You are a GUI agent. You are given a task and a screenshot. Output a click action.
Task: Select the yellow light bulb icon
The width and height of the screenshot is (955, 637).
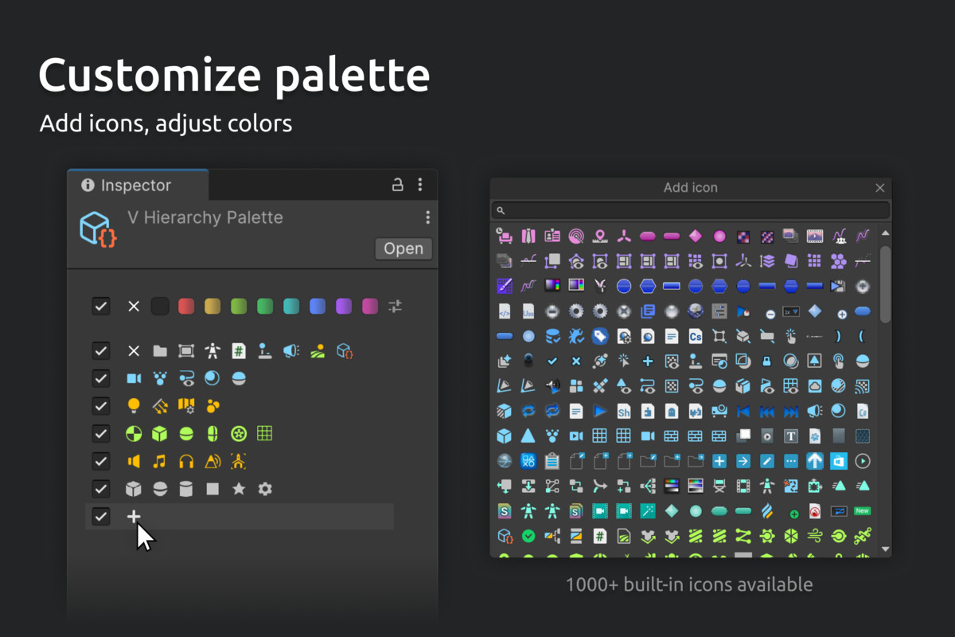coord(134,406)
